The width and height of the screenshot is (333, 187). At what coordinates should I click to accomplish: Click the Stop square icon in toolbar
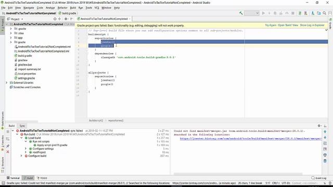click(293, 13)
